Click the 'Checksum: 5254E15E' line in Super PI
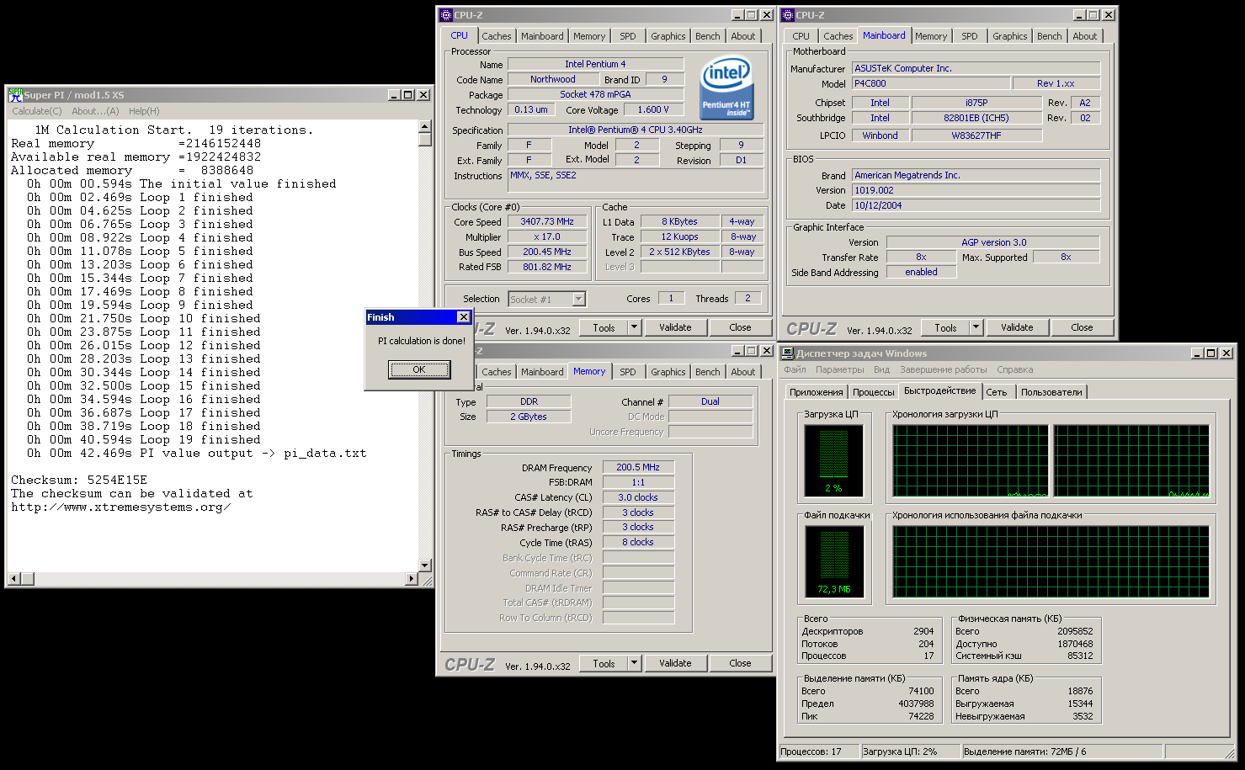This screenshot has height=770, width=1245. [x=79, y=481]
